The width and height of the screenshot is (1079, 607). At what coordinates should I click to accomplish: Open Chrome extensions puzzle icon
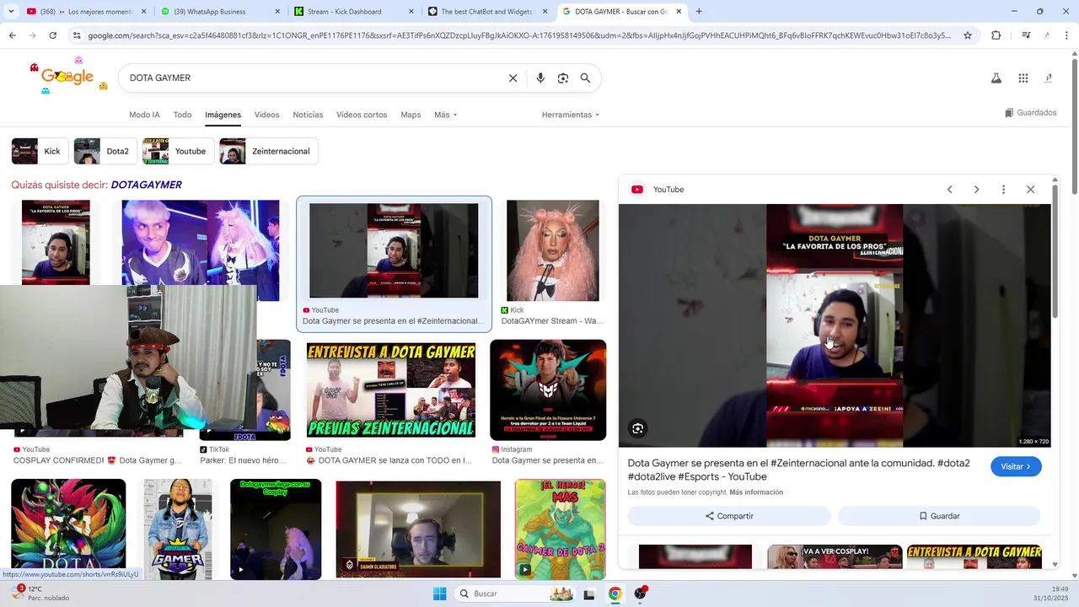pyautogui.click(x=996, y=35)
